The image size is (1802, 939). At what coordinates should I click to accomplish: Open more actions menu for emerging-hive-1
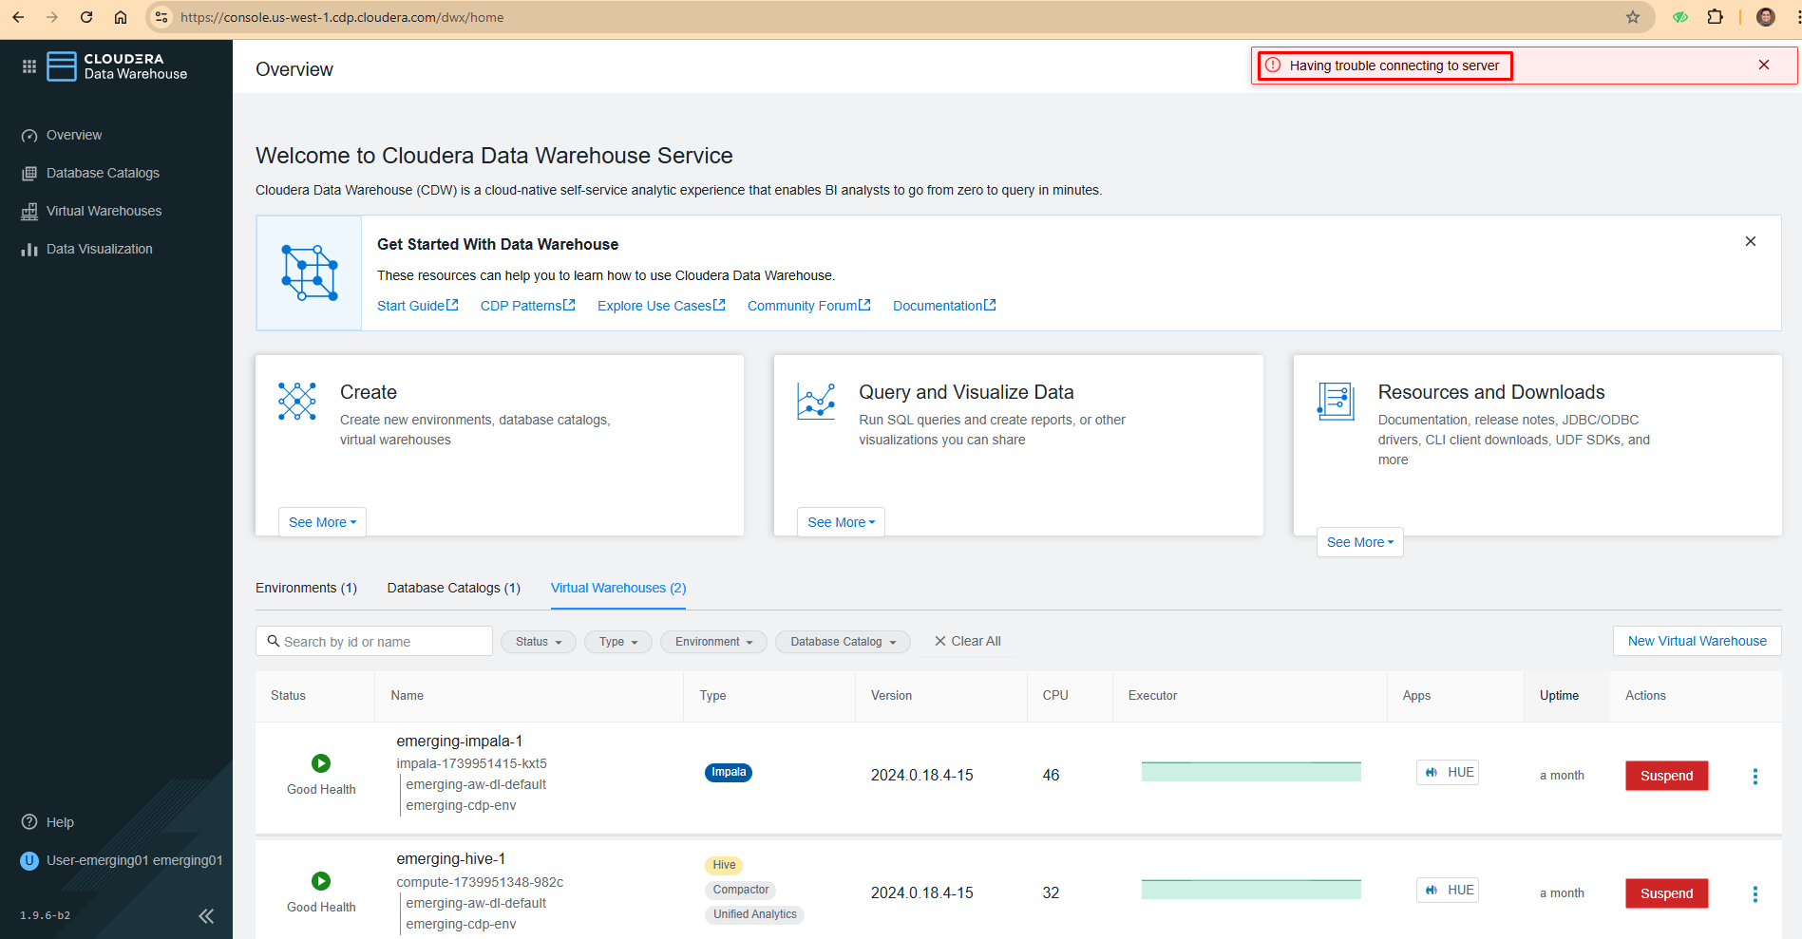coord(1755,894)
